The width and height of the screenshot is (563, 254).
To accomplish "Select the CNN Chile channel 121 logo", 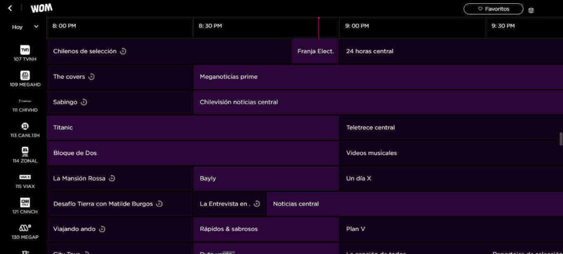I will click(25, 202).
